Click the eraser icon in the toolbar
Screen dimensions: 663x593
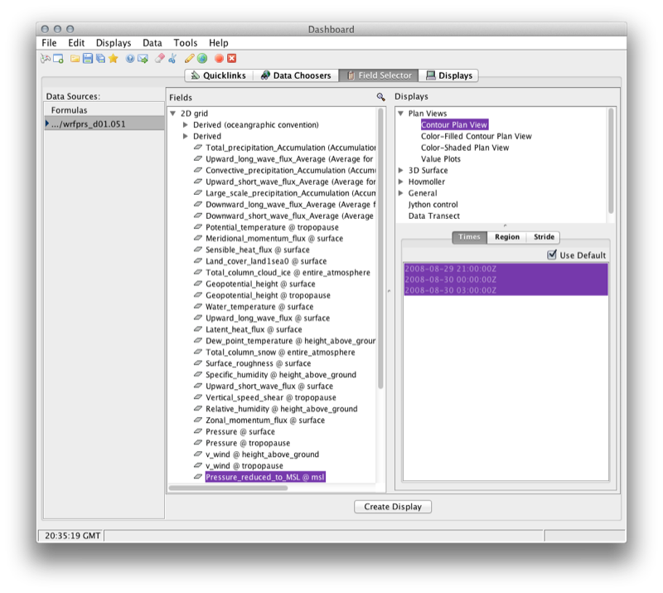[x=160, y=59]
